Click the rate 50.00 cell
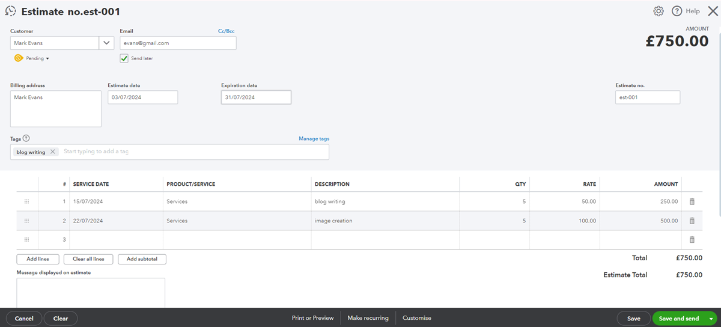 pos(564,201)
